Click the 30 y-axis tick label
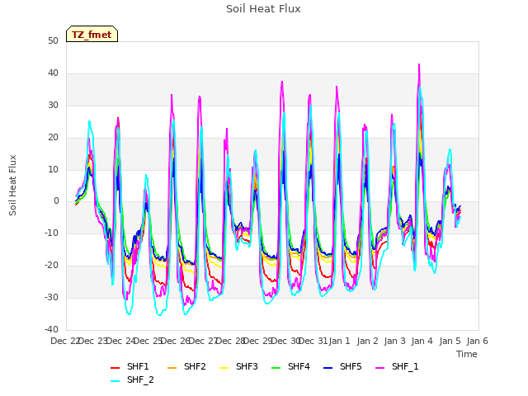The width and height of the screenshot is (528, 396). click(53, 106)
